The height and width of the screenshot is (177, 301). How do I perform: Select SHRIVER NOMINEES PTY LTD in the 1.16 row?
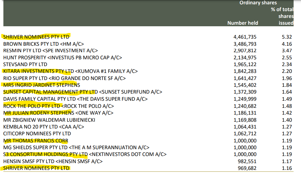tap(36, 168)
